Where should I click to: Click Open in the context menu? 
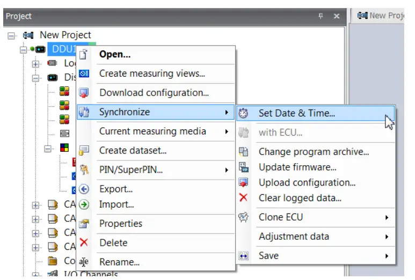(x=114, y=54)
